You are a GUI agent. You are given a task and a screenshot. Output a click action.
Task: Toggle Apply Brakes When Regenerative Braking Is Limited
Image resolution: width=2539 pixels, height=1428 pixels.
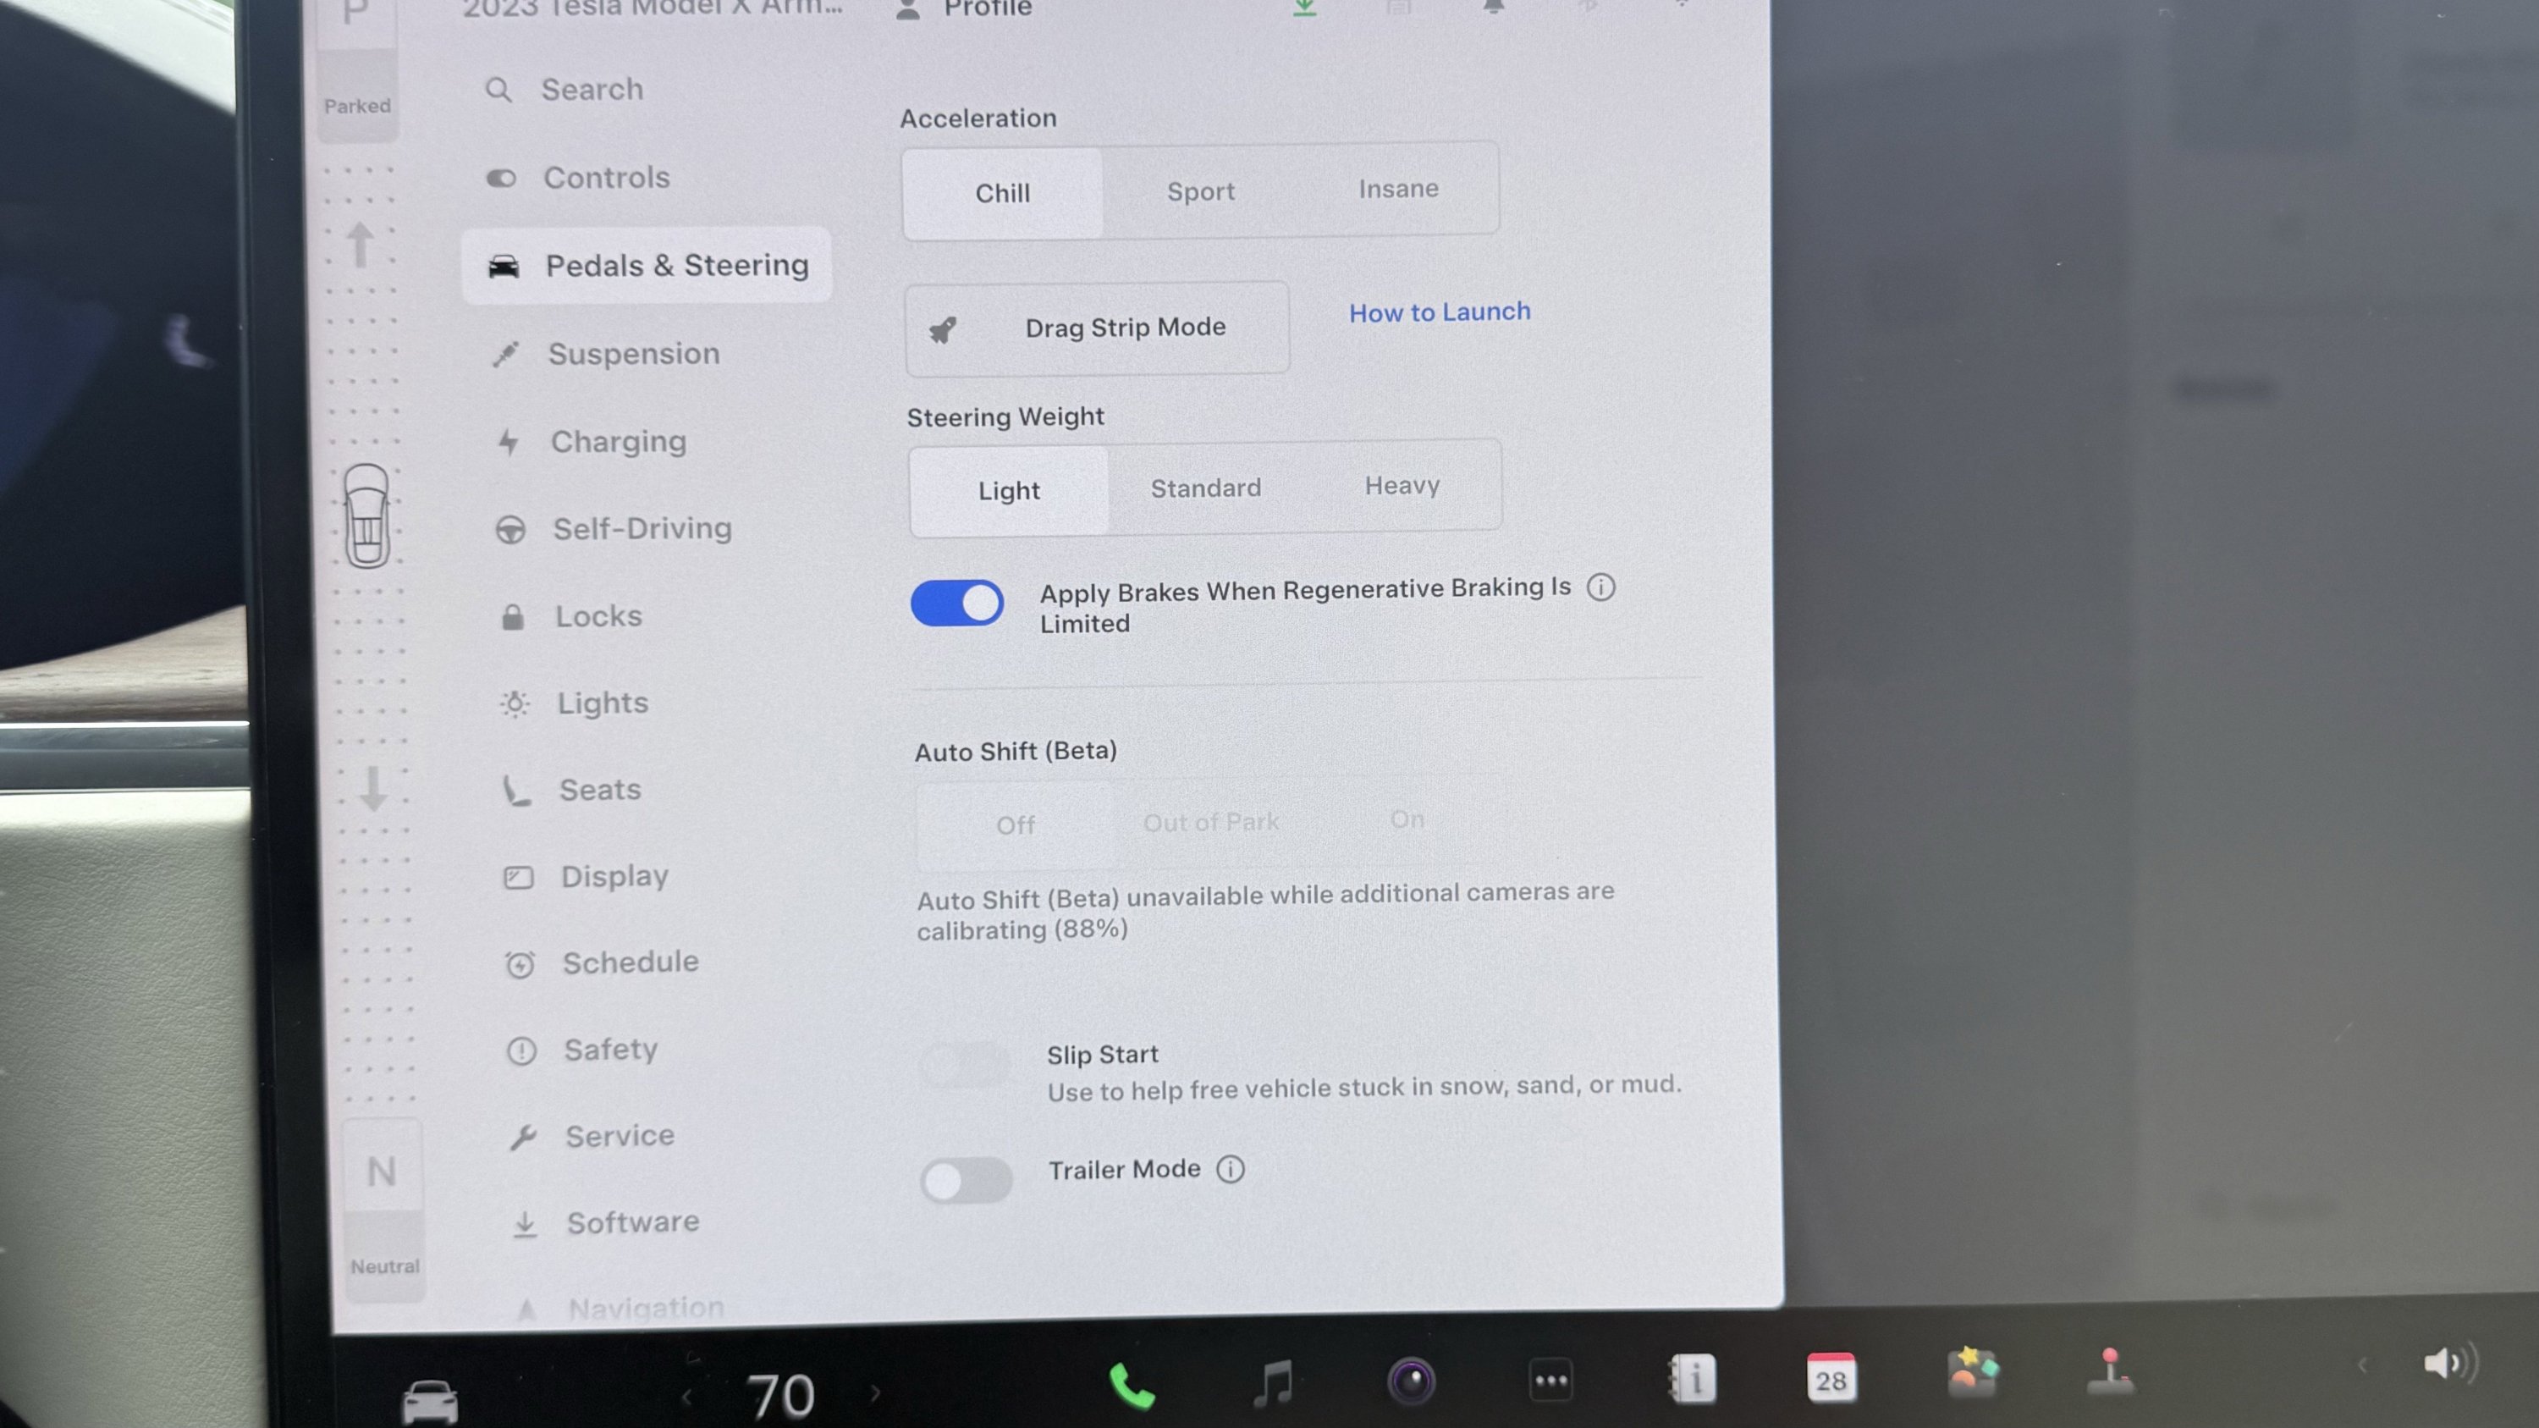click(956, 604)
